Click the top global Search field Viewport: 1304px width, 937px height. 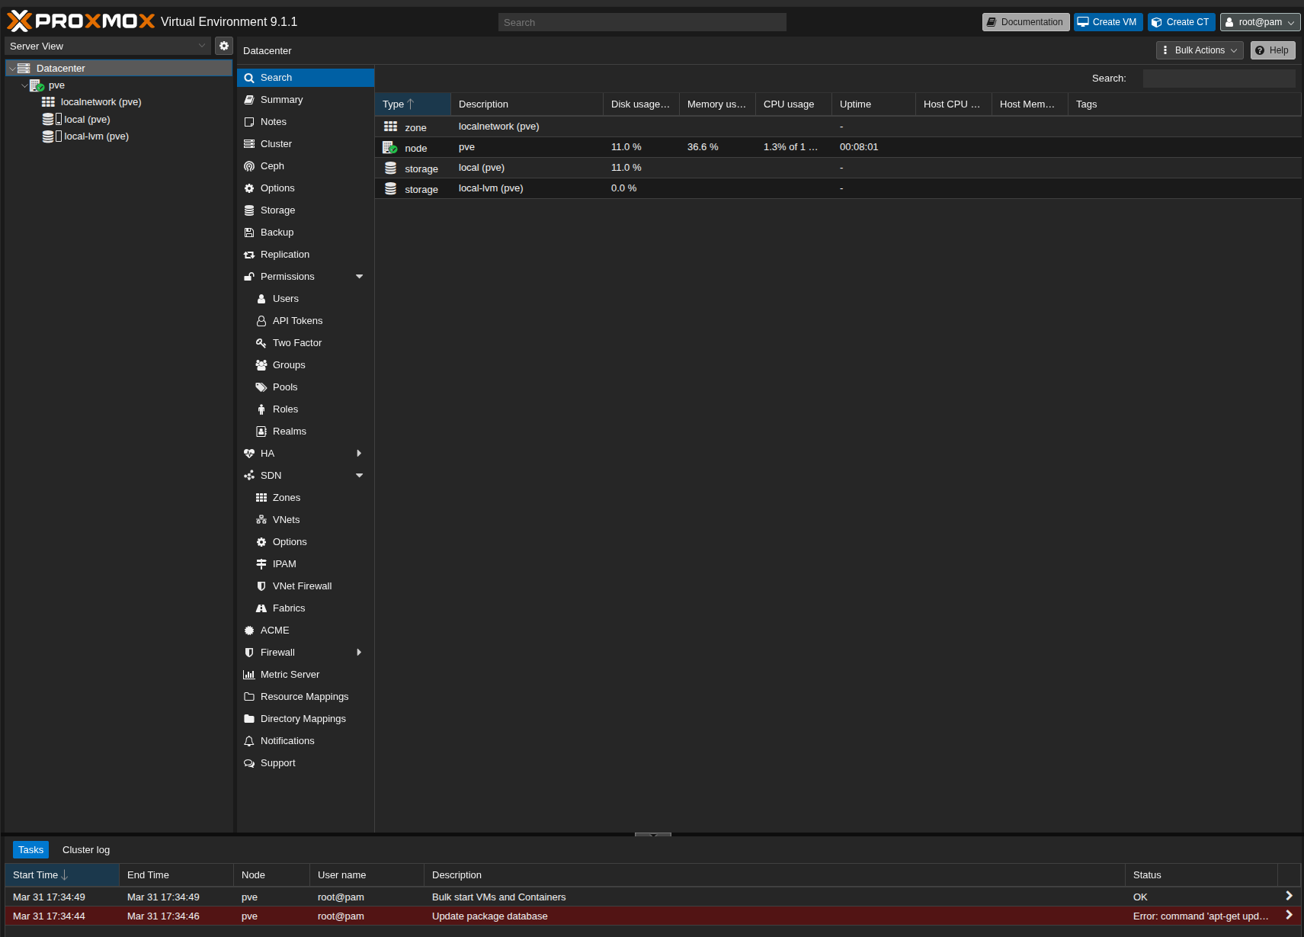click(642, 22)
